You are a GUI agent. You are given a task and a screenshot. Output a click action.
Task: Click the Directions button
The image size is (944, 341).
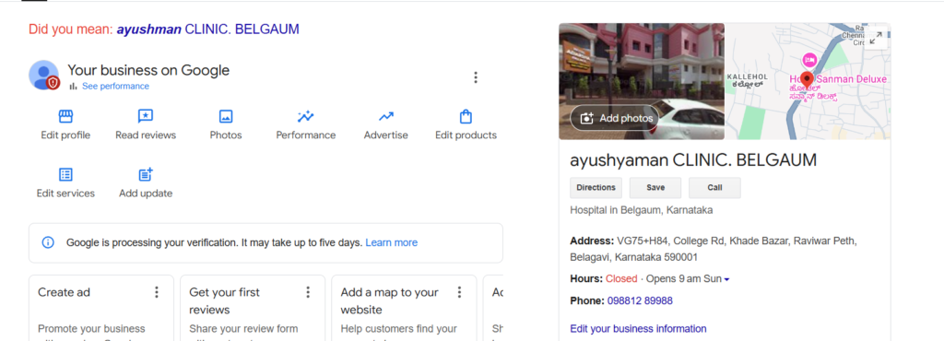pyautogui.click(x=596, y=188)
